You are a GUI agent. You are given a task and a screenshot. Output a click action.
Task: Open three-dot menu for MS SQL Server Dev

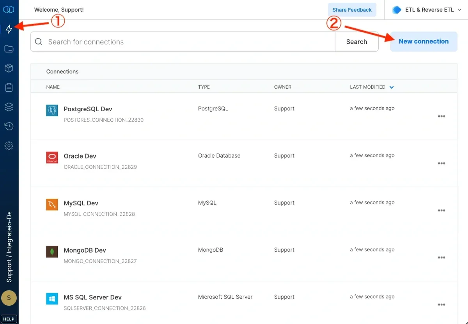tap(441, 305)
